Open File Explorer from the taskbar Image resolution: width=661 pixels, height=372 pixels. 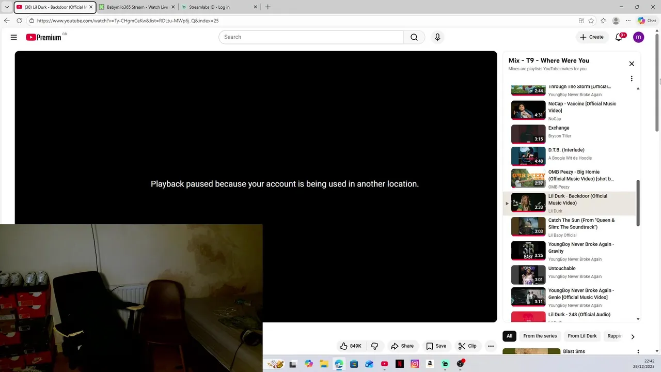[x=324, y=364]
